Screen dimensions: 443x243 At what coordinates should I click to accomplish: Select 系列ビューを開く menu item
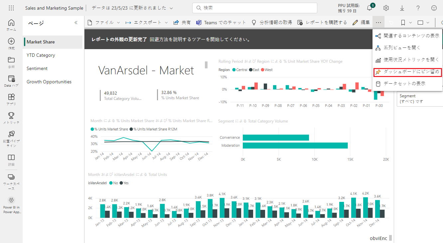pyautogui.click(x=407, y=48)
